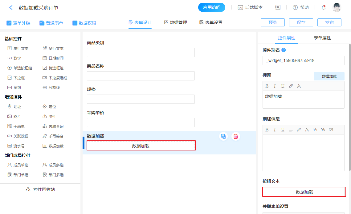The image size is (351, 214).
Task: Click the 商品名称 input field
Action: [141, 76]
